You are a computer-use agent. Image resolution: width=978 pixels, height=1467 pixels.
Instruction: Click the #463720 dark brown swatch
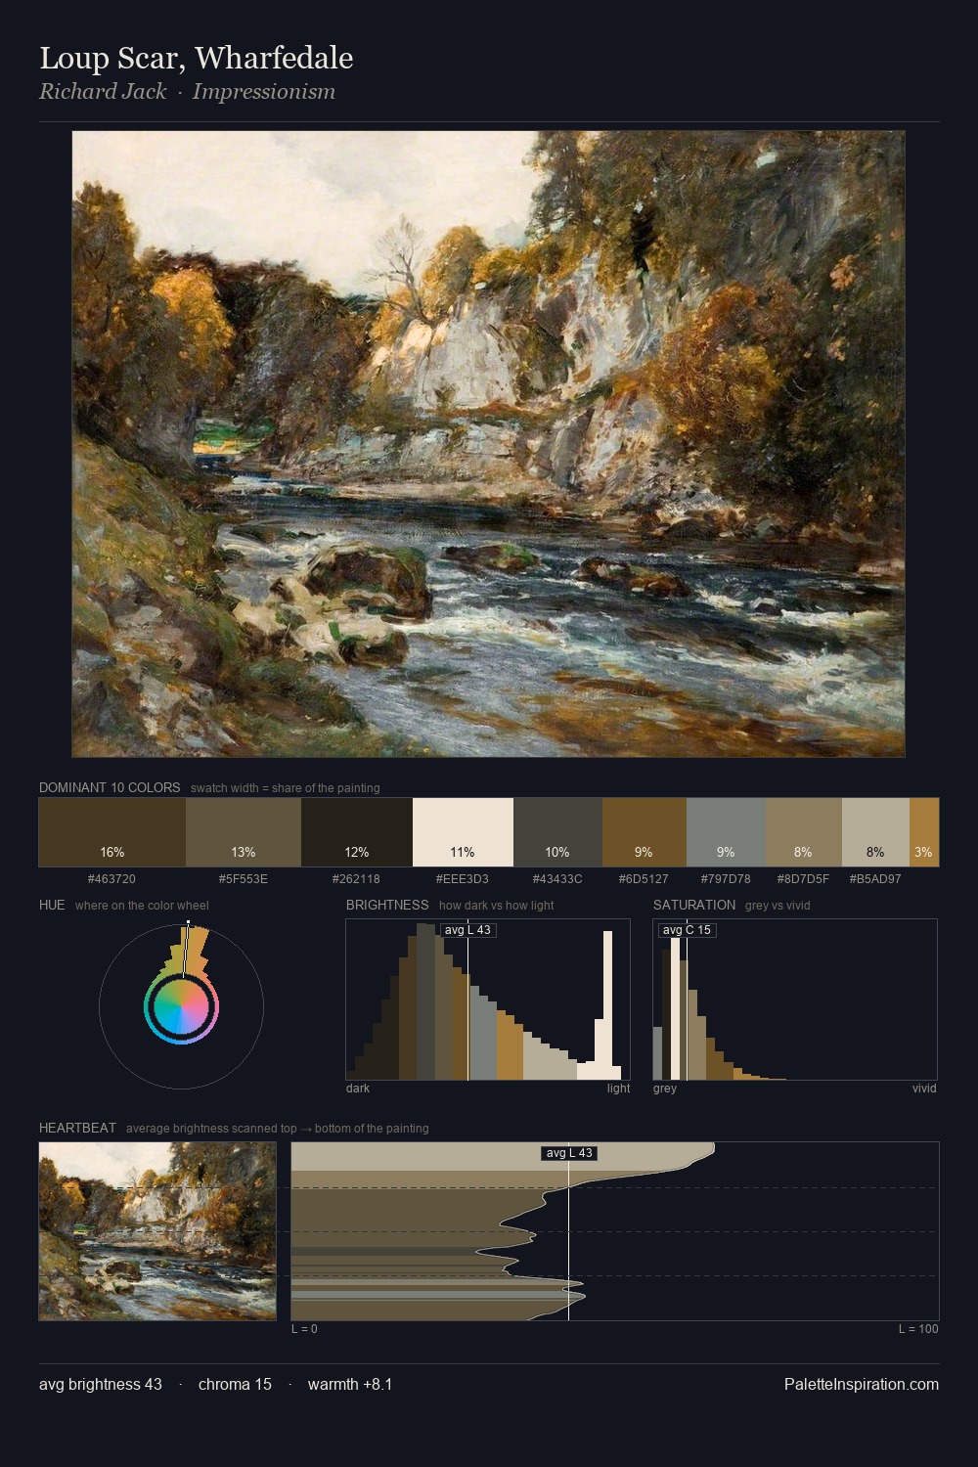pyautogui.click(x=112, y=832)
